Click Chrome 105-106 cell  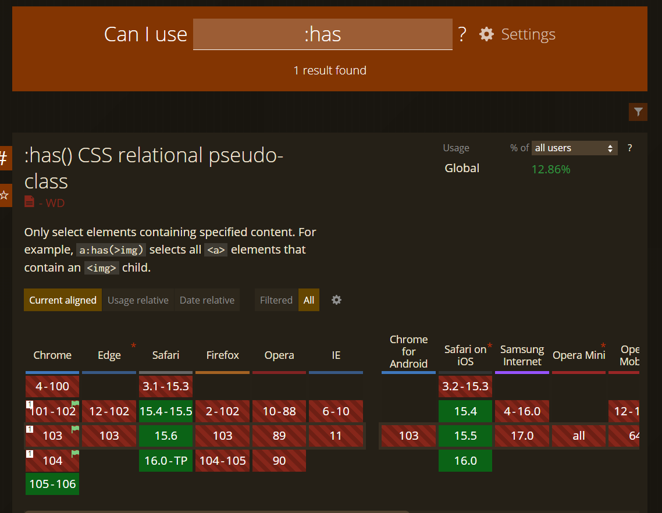[52, 484]
